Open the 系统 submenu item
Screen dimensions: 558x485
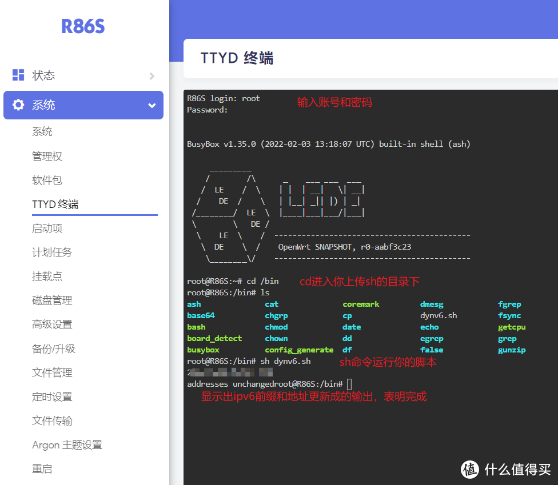pyautogui.click(x=42, y=132)
